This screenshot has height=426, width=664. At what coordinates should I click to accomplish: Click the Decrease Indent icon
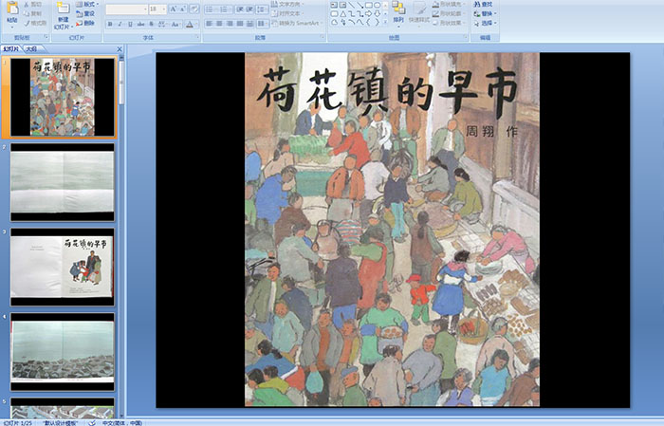[240, 9]
